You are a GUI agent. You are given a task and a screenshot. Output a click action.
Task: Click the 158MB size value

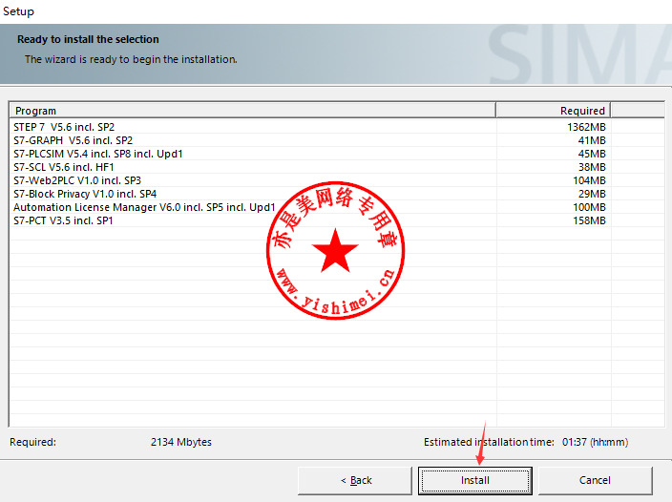589,220
